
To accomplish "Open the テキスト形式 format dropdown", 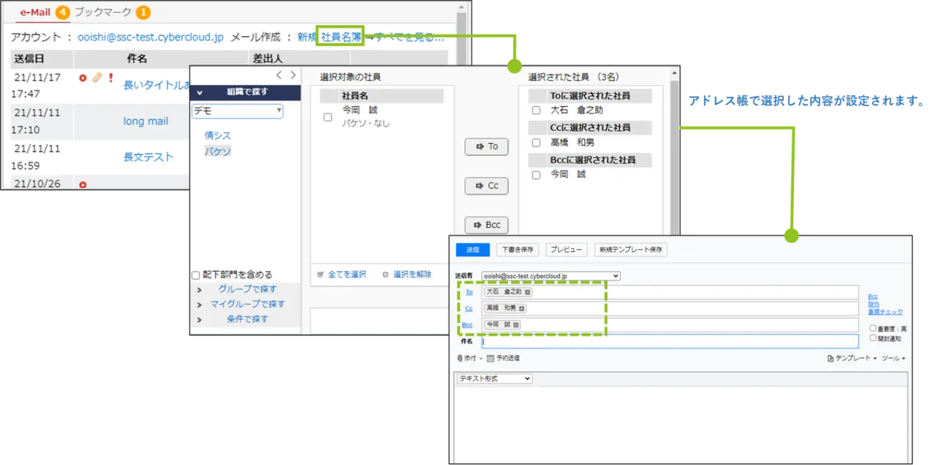I will (494, 379).
